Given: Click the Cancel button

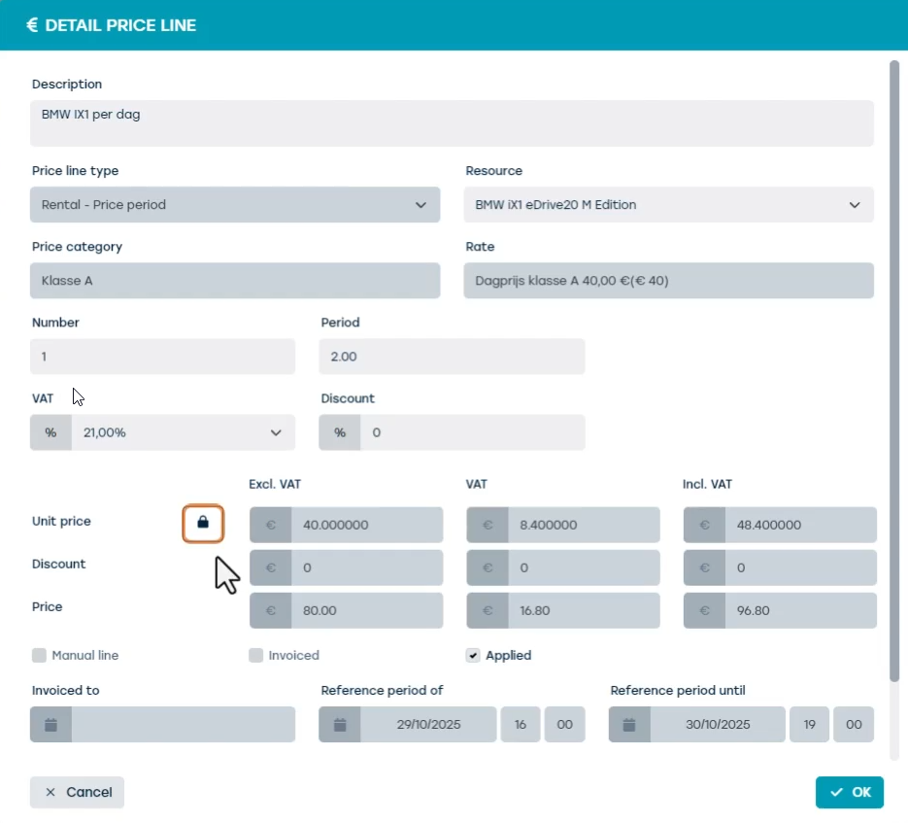Looking at the screenshot, I should tap(77, 792).
